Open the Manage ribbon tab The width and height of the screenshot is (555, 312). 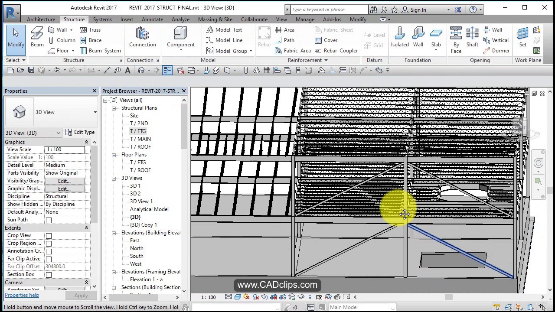click(x=305, y=19)
